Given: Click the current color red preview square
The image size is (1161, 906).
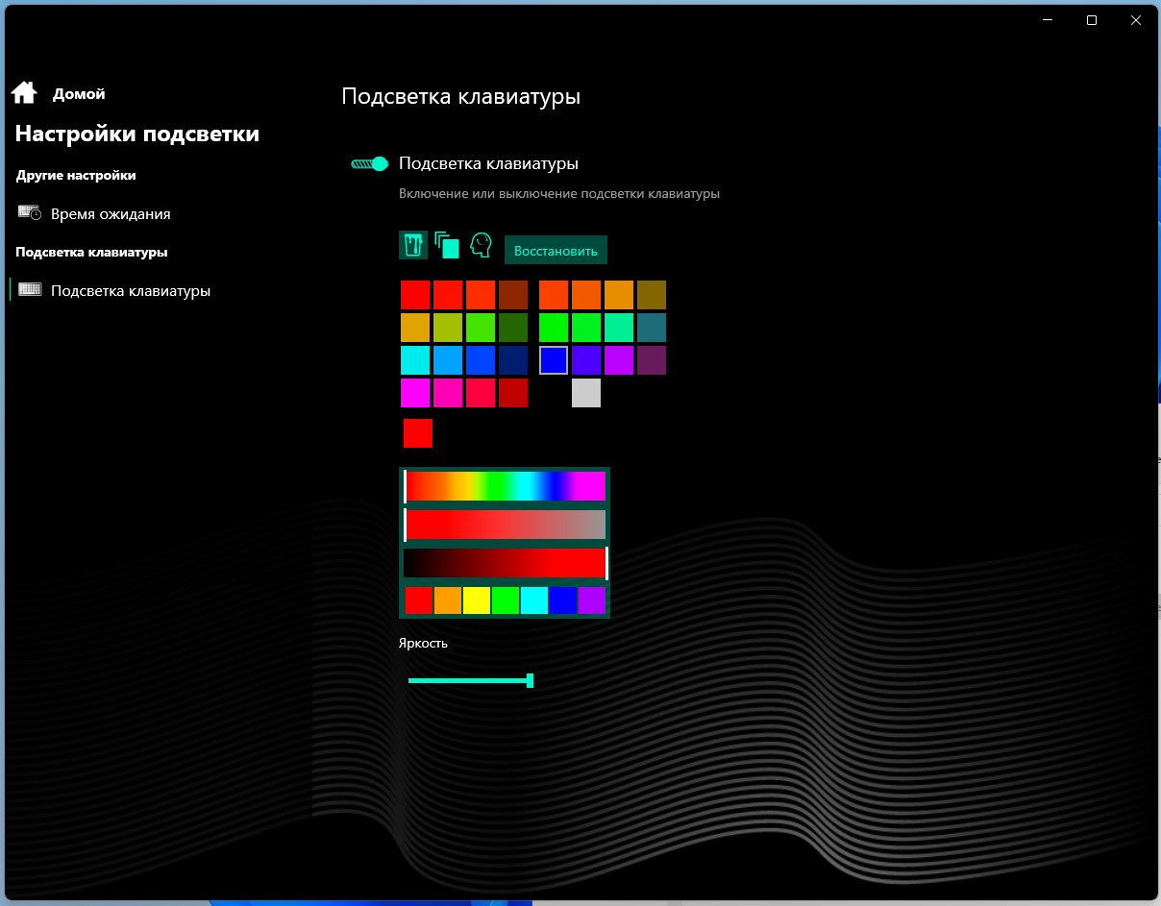Looking at the screenshot, I should tap(418, 433).
